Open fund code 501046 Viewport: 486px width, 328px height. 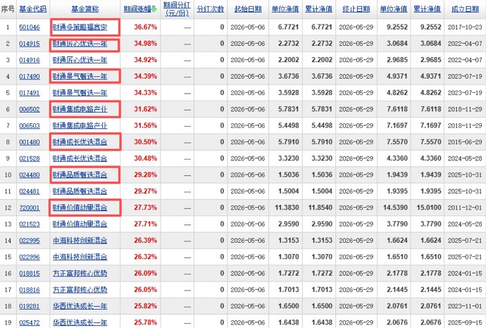30,27
